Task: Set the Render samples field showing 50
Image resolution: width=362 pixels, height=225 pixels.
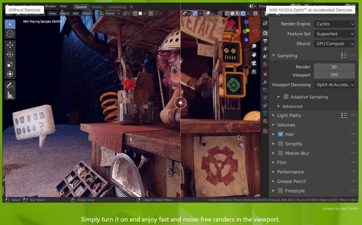Action: click(x=334, y=67)
